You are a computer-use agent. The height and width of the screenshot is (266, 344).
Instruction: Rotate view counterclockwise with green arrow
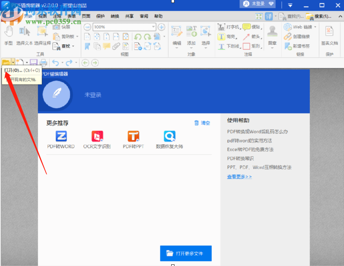coord(138,36)
